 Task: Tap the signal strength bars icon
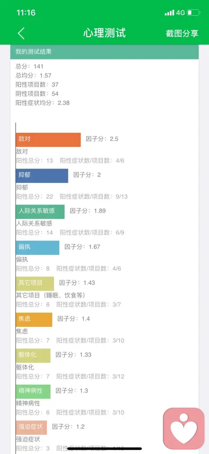(x=169, y=13)
